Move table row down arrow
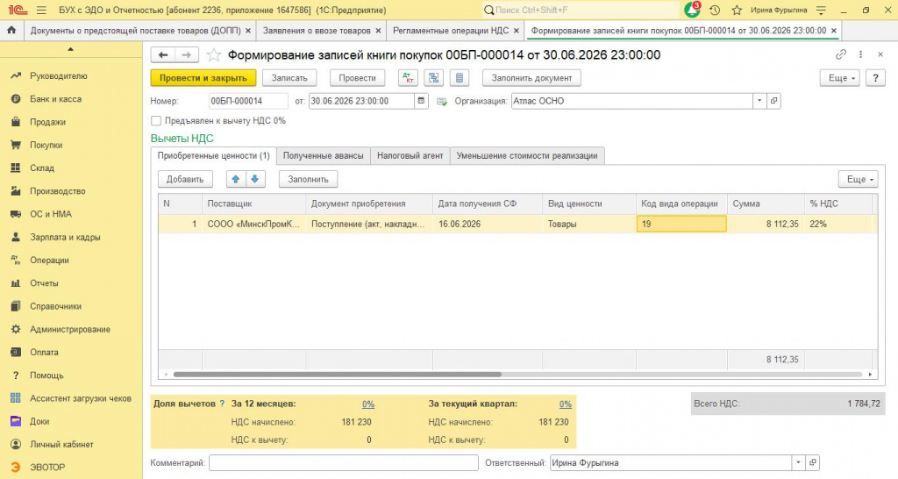The width and height of the screenshot is (898, 479). (255, 179)
